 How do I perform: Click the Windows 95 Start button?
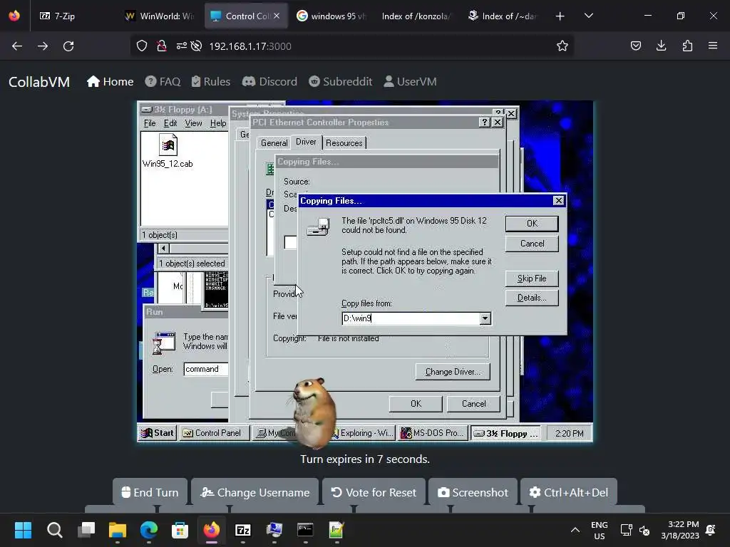point(158,433)
